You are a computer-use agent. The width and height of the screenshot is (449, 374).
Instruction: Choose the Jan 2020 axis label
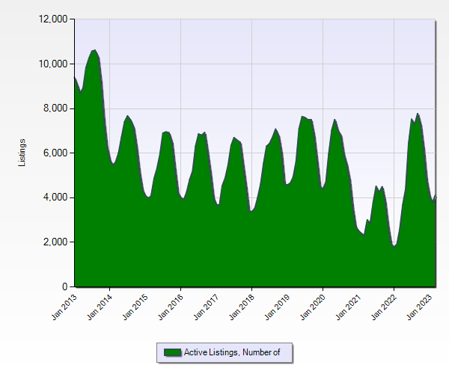coord(312,307)
